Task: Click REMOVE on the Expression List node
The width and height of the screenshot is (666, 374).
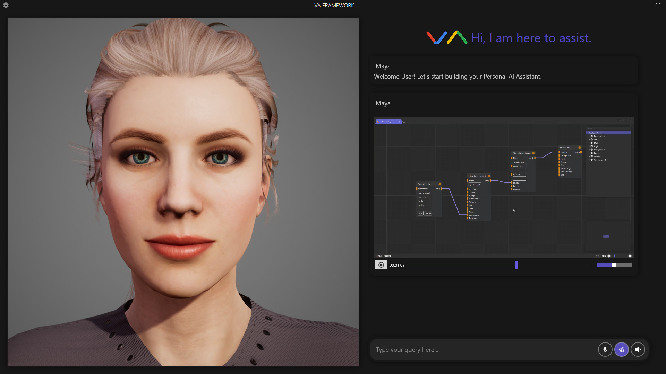Action: (x=427, y=213)
